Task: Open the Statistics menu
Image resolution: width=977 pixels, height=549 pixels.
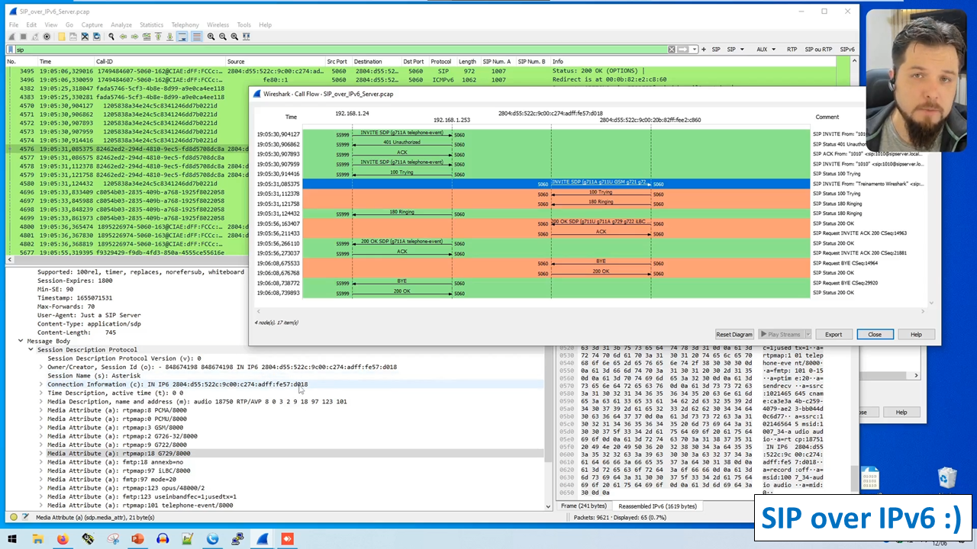Action: pos(151,25)
